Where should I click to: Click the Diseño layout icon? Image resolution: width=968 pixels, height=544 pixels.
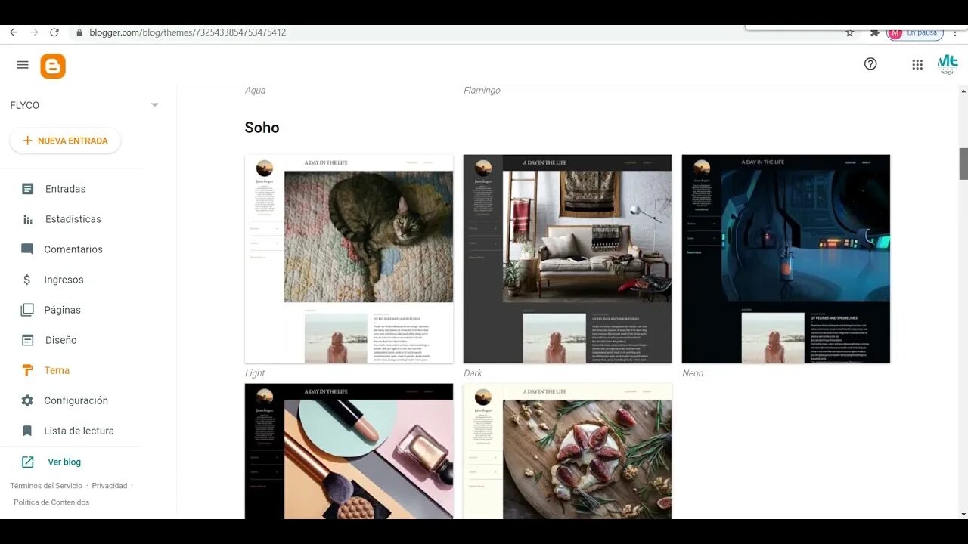coord(28,340)
